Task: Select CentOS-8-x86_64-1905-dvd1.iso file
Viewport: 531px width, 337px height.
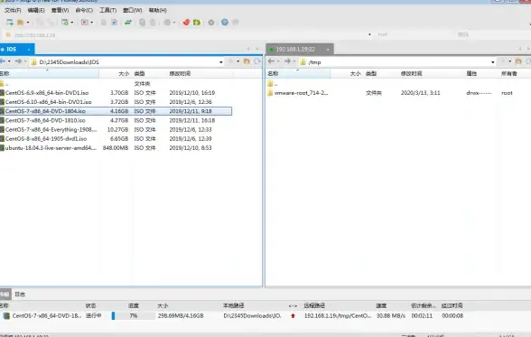Action: (x=46, y=139)
